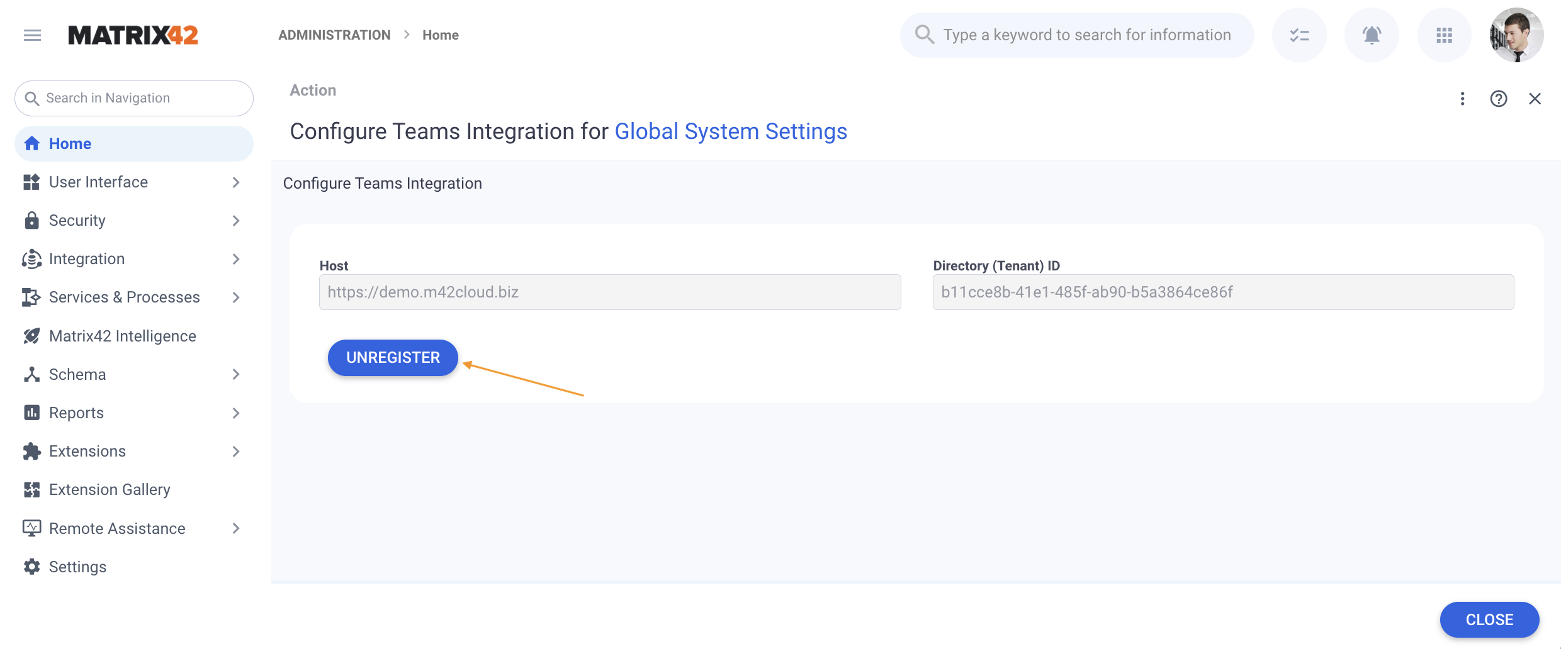Click the Integration sidebar icon
Viewport: 1561px width, 649px height.
[x=32, y=258]
